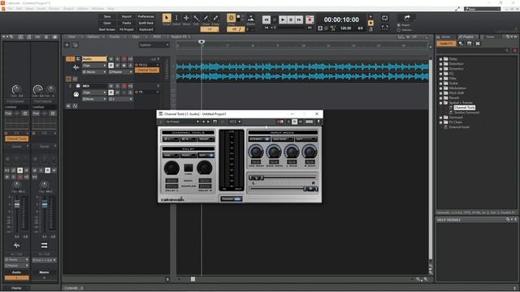Open the MIDI menu in track view
This screenshot has height=292, width=520.
pyautogui.click(x=157, y=36)
